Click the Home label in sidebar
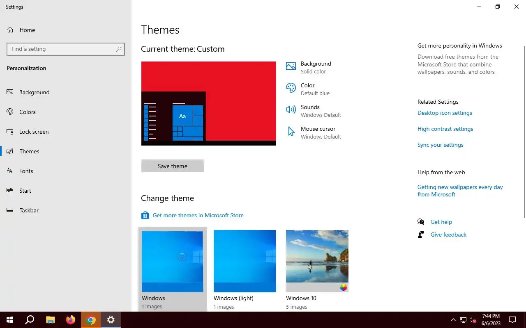The height and width of the screenshot is (328, 526). (27, 30)
